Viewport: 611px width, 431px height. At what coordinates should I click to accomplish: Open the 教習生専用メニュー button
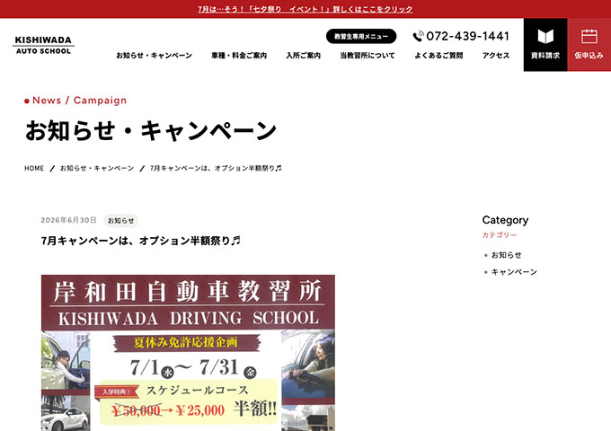361,36
